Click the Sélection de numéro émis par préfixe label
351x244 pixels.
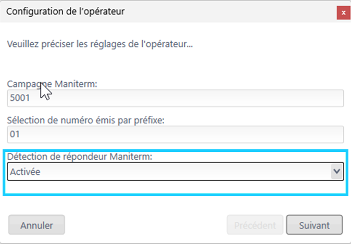(x=85, y=120)
